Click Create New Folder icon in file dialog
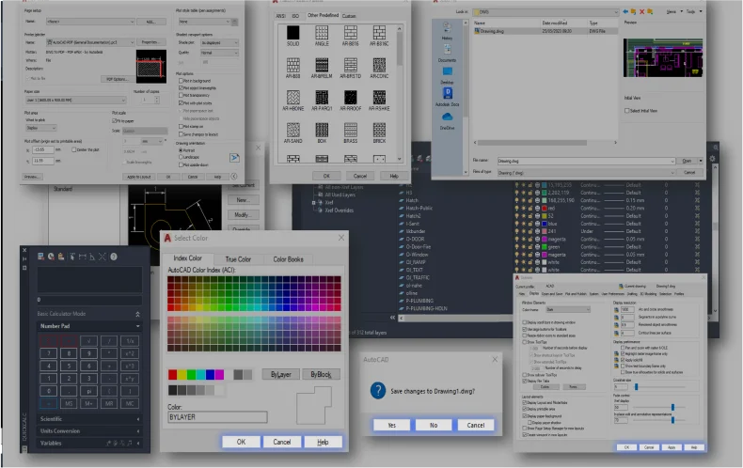 point(650,11)
